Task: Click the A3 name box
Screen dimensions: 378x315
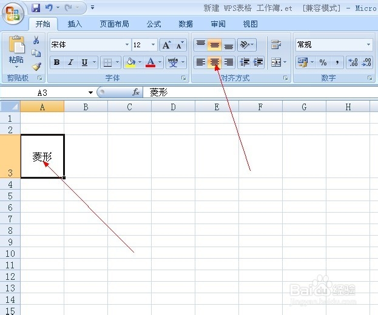Action: 42,93
